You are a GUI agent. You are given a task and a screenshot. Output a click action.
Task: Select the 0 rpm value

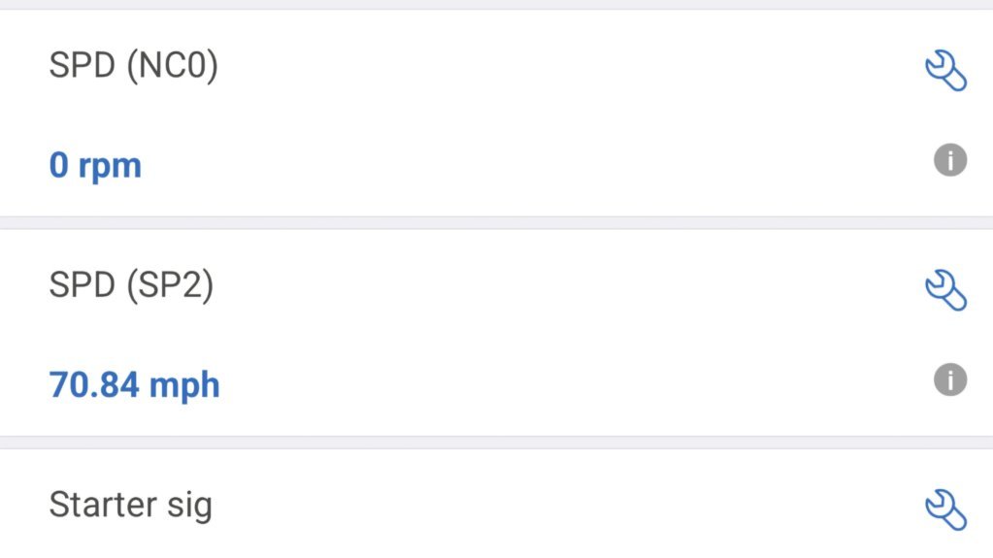(x=95, y=165)
